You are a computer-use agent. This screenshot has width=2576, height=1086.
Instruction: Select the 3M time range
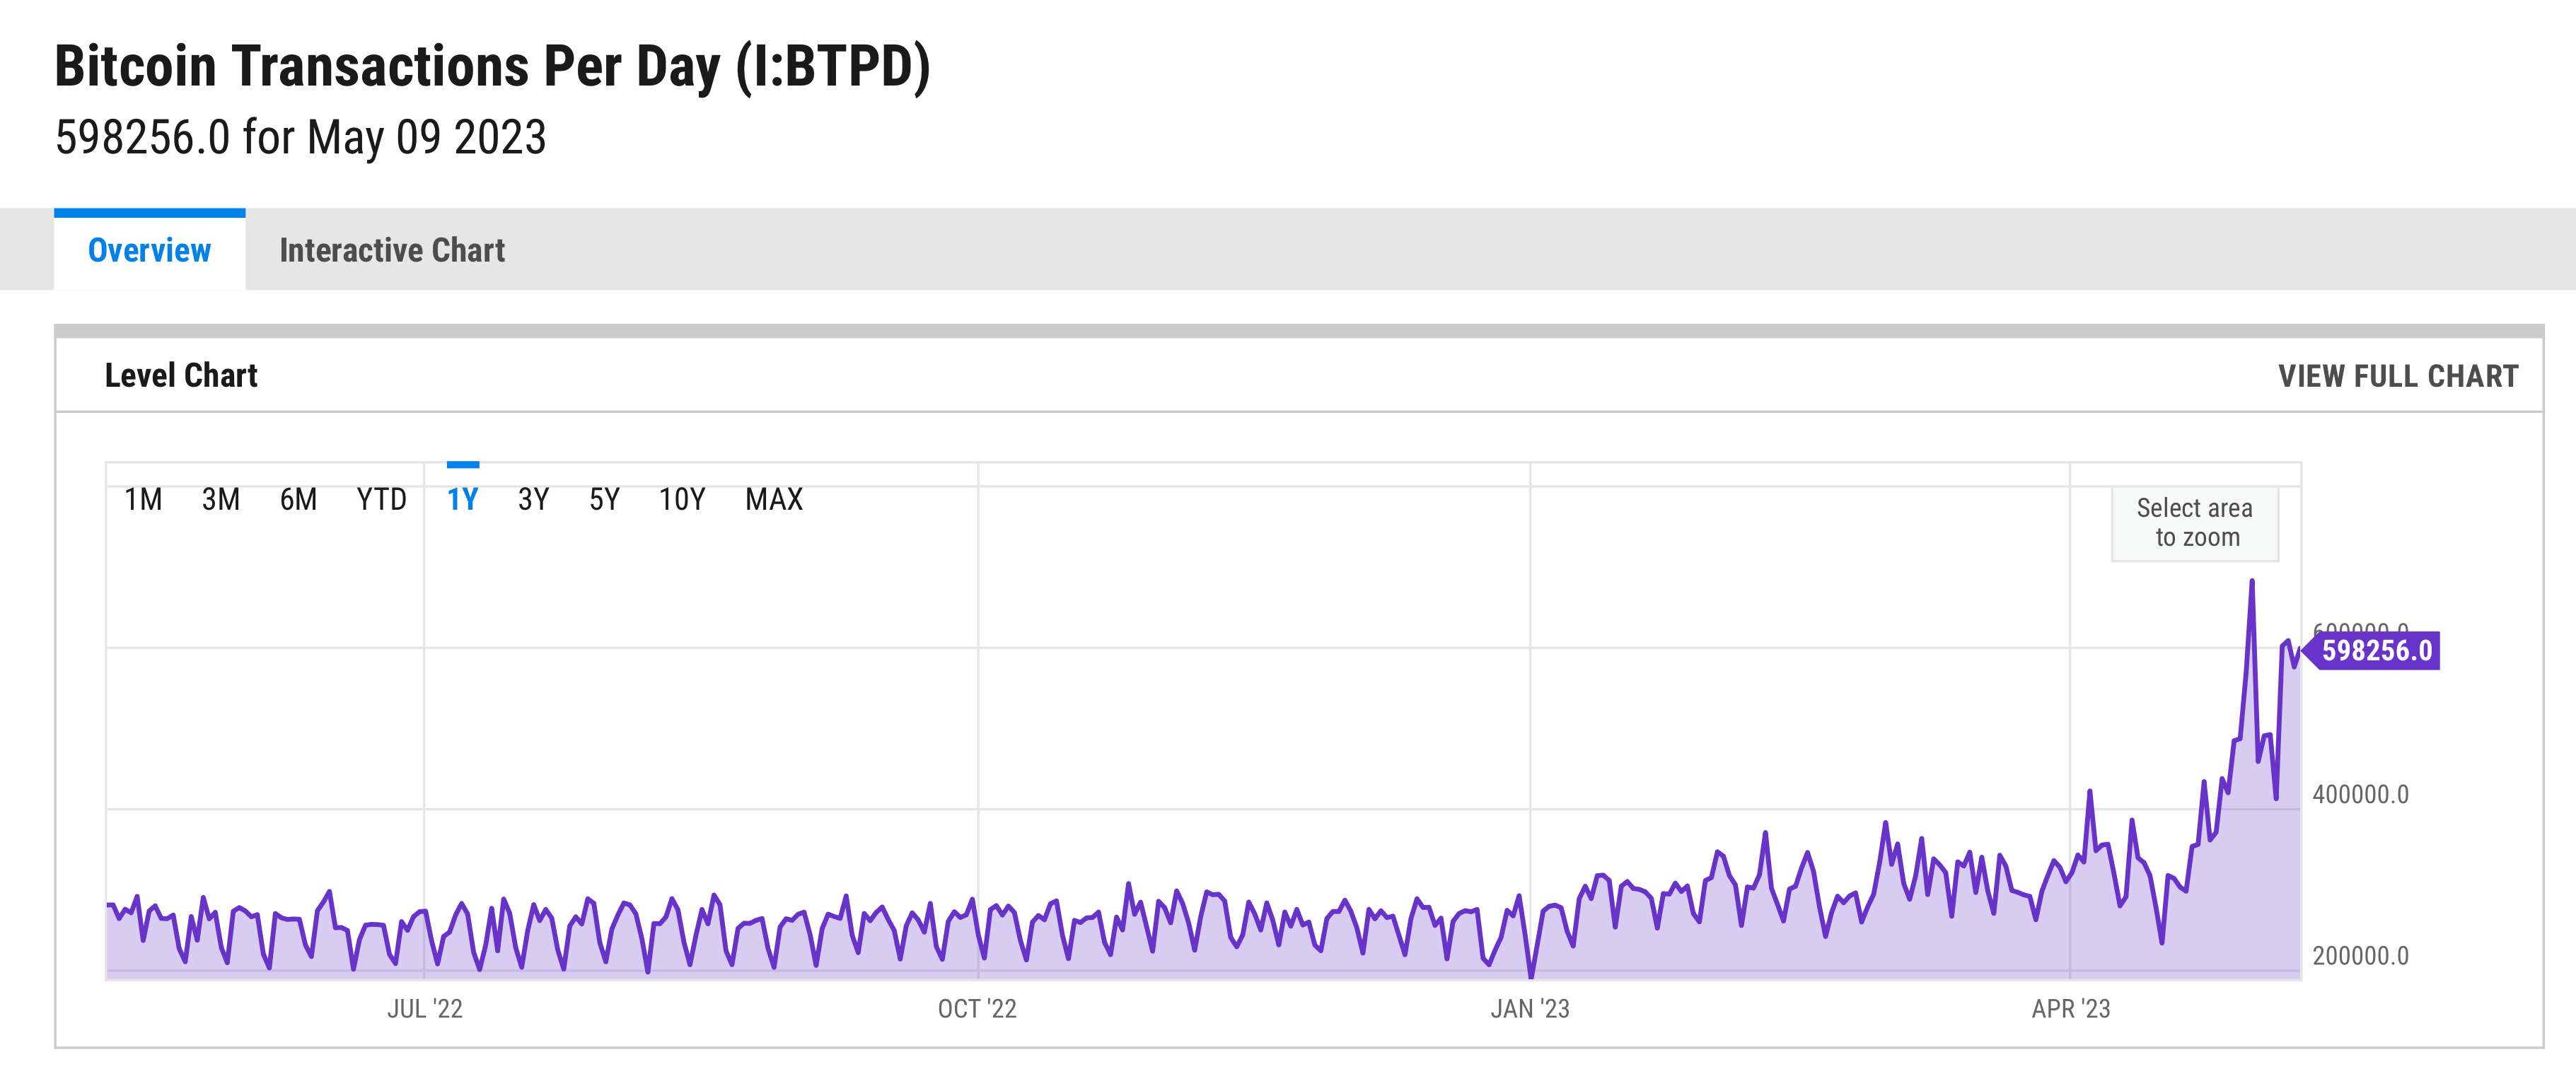[x=221, y=499]
